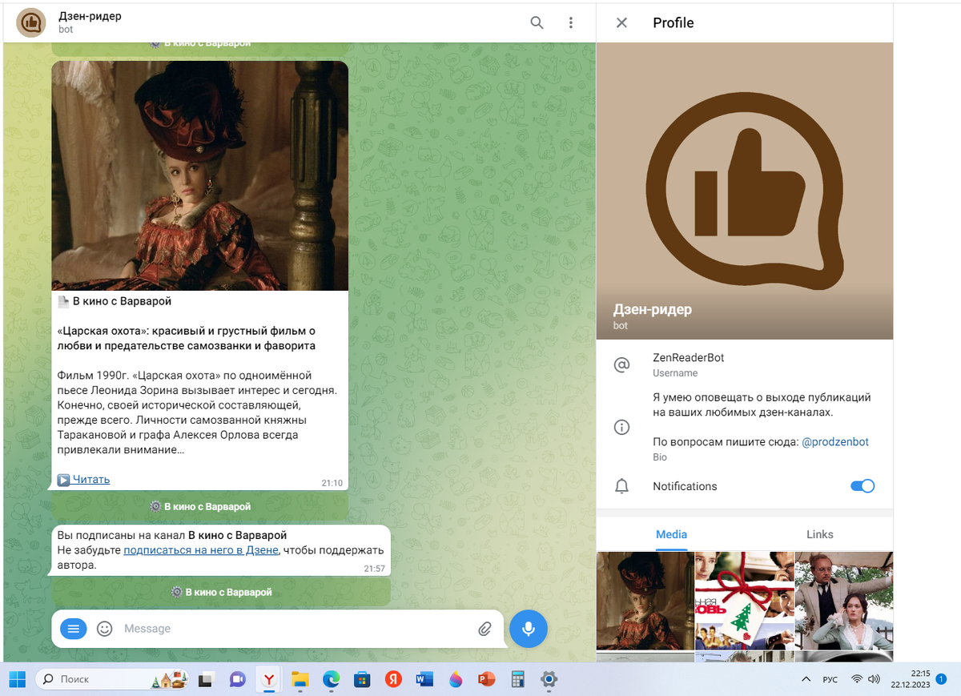
Task: Toggle the Notifications switch off
Action: click(x=862, y=486)
